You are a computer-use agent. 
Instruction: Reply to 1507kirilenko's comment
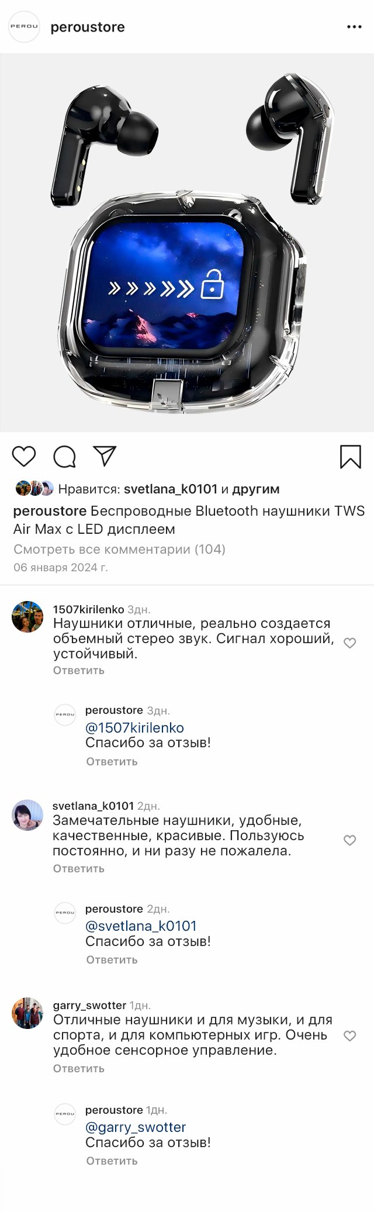(x=79, y=670)
